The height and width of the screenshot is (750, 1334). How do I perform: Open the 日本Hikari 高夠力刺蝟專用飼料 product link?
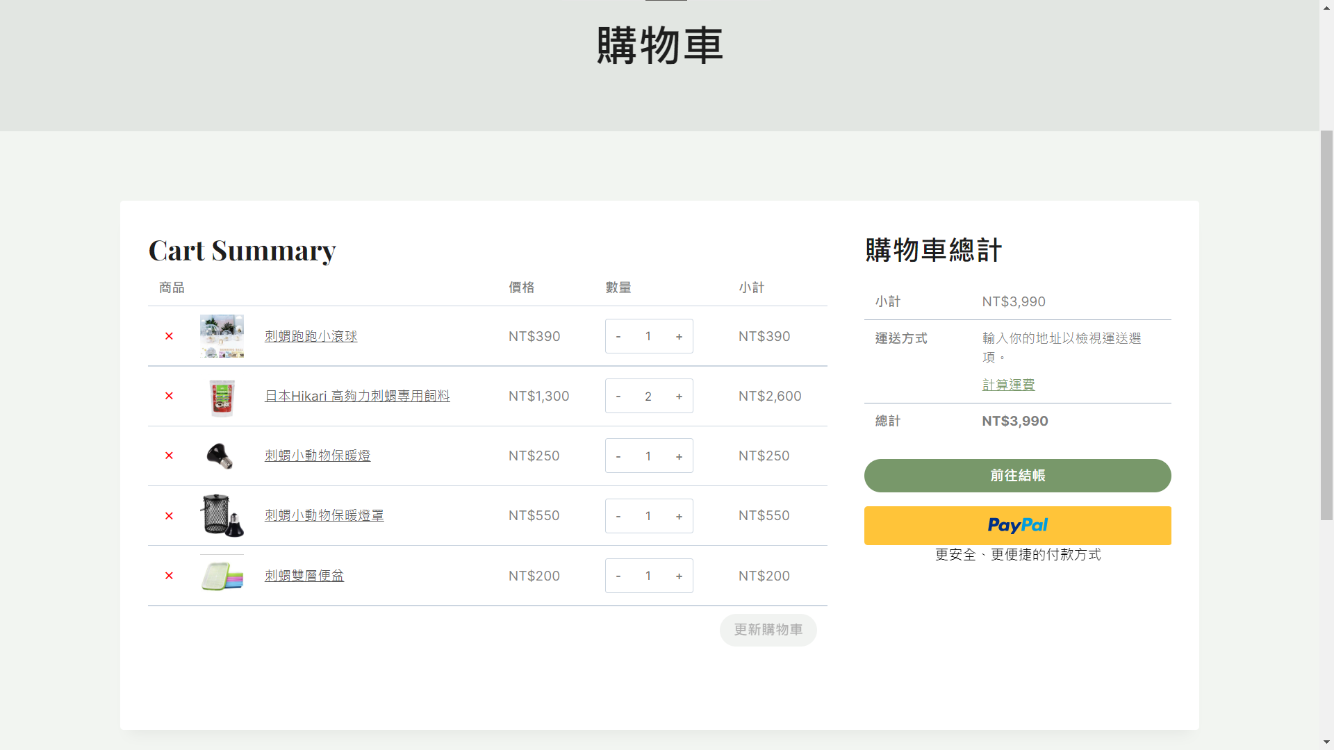pyautogui.click(x=357, y=396)
